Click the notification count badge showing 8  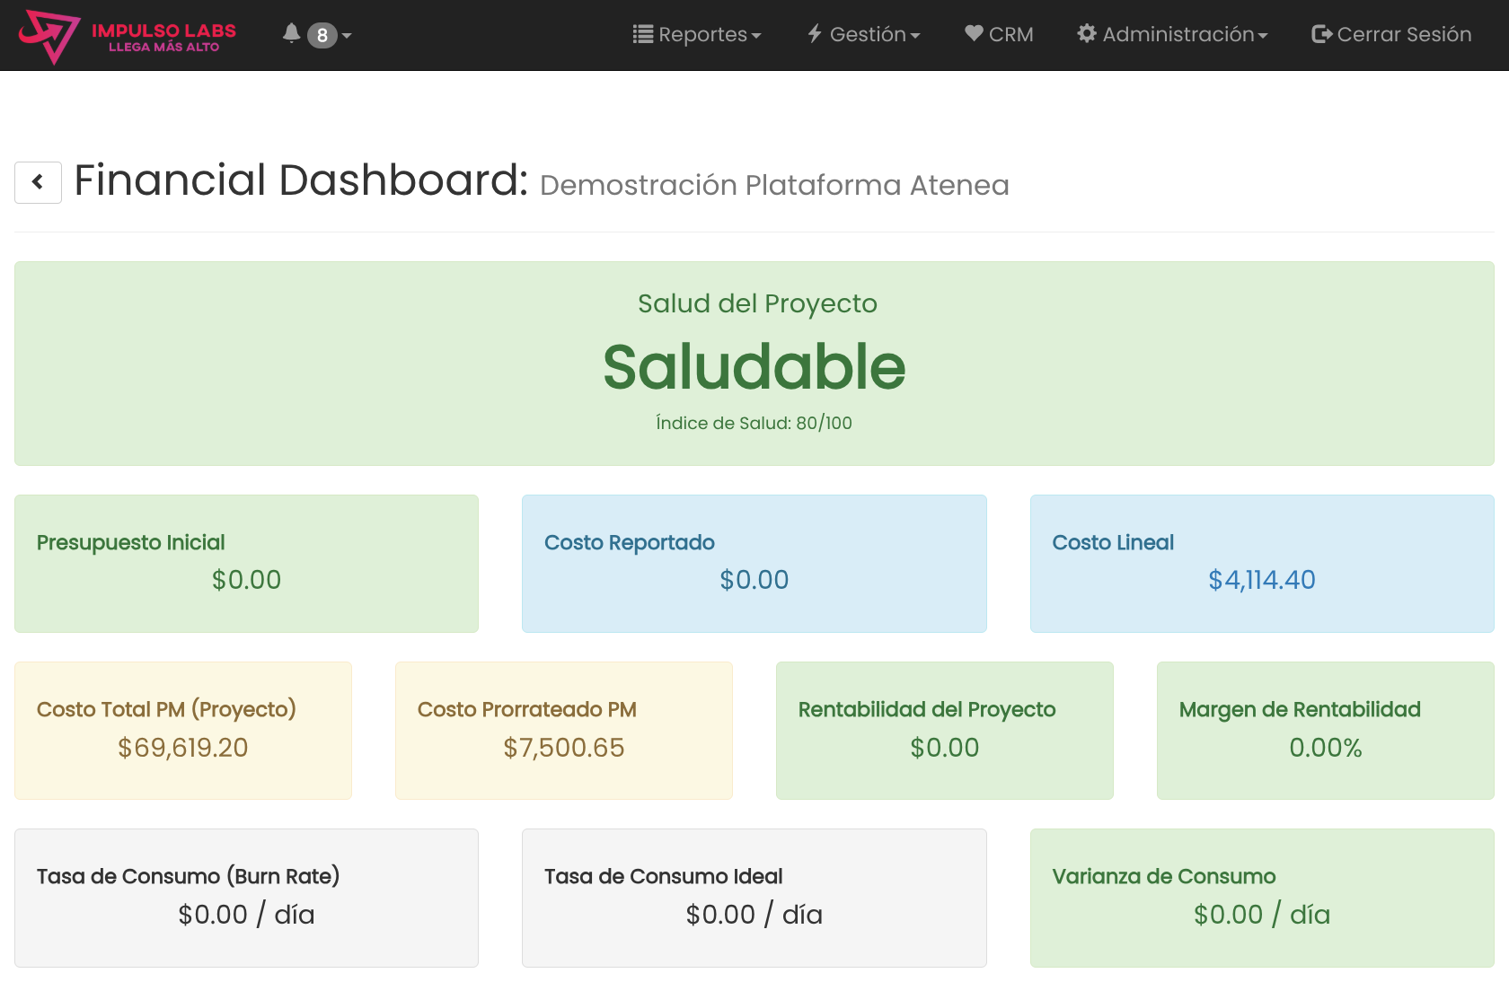[x=322, y=35]
